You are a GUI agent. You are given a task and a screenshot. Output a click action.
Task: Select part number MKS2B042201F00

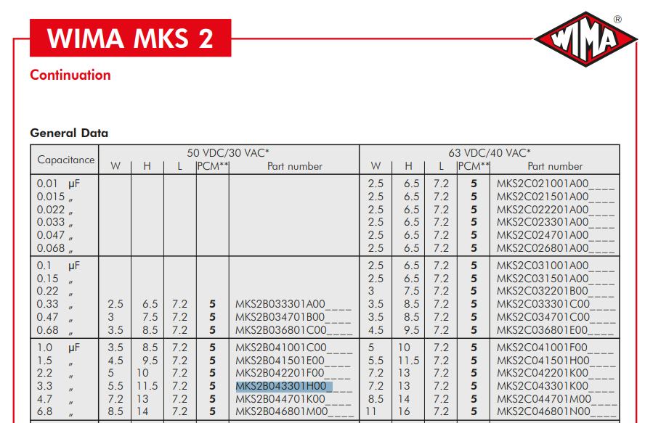tap(280, 373)
